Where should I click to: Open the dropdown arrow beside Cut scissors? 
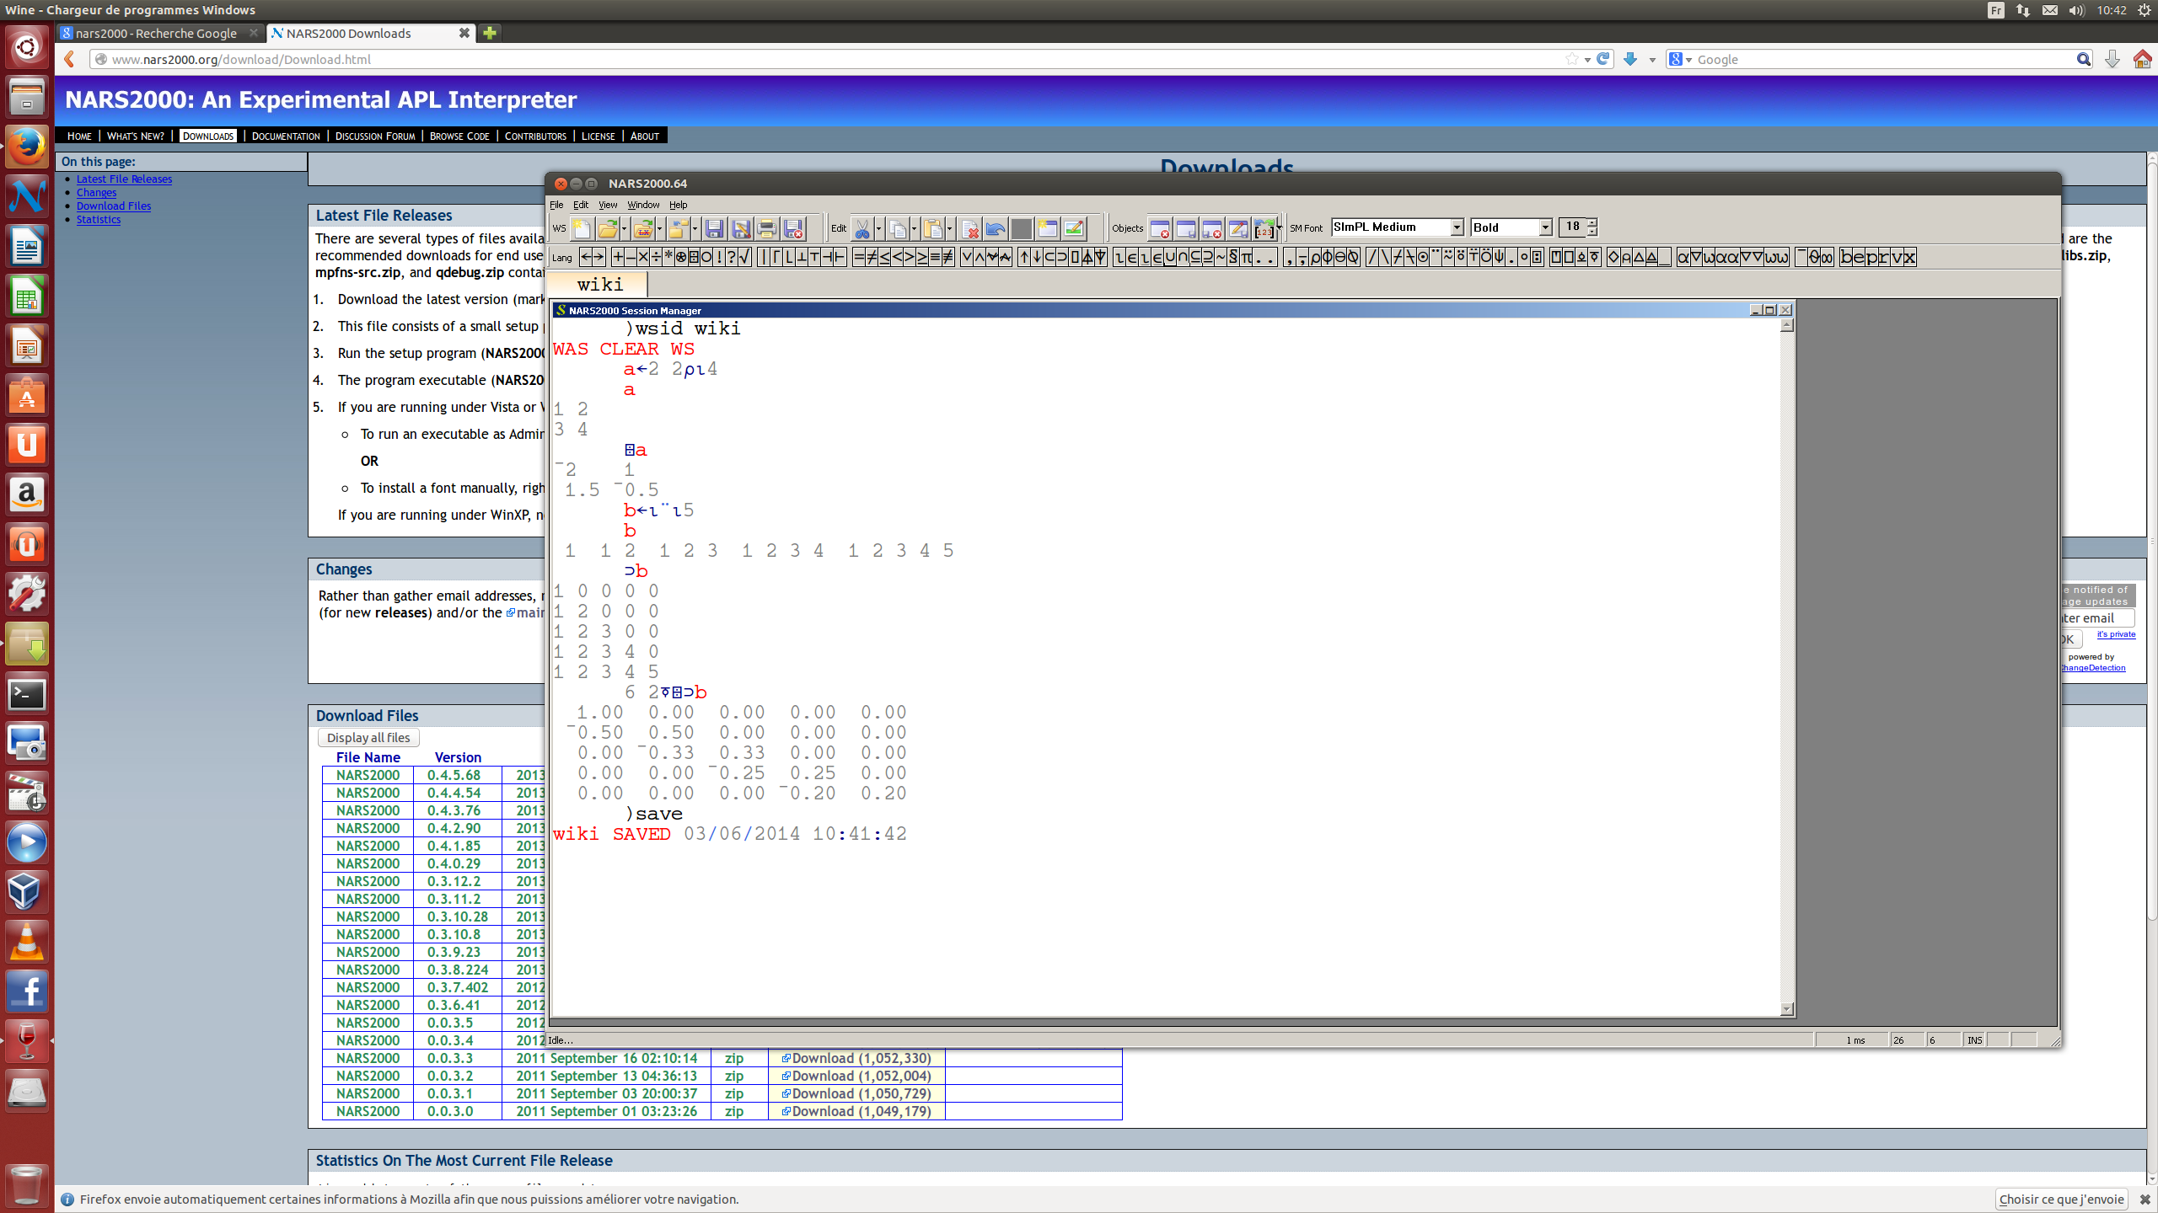[878, 228]
